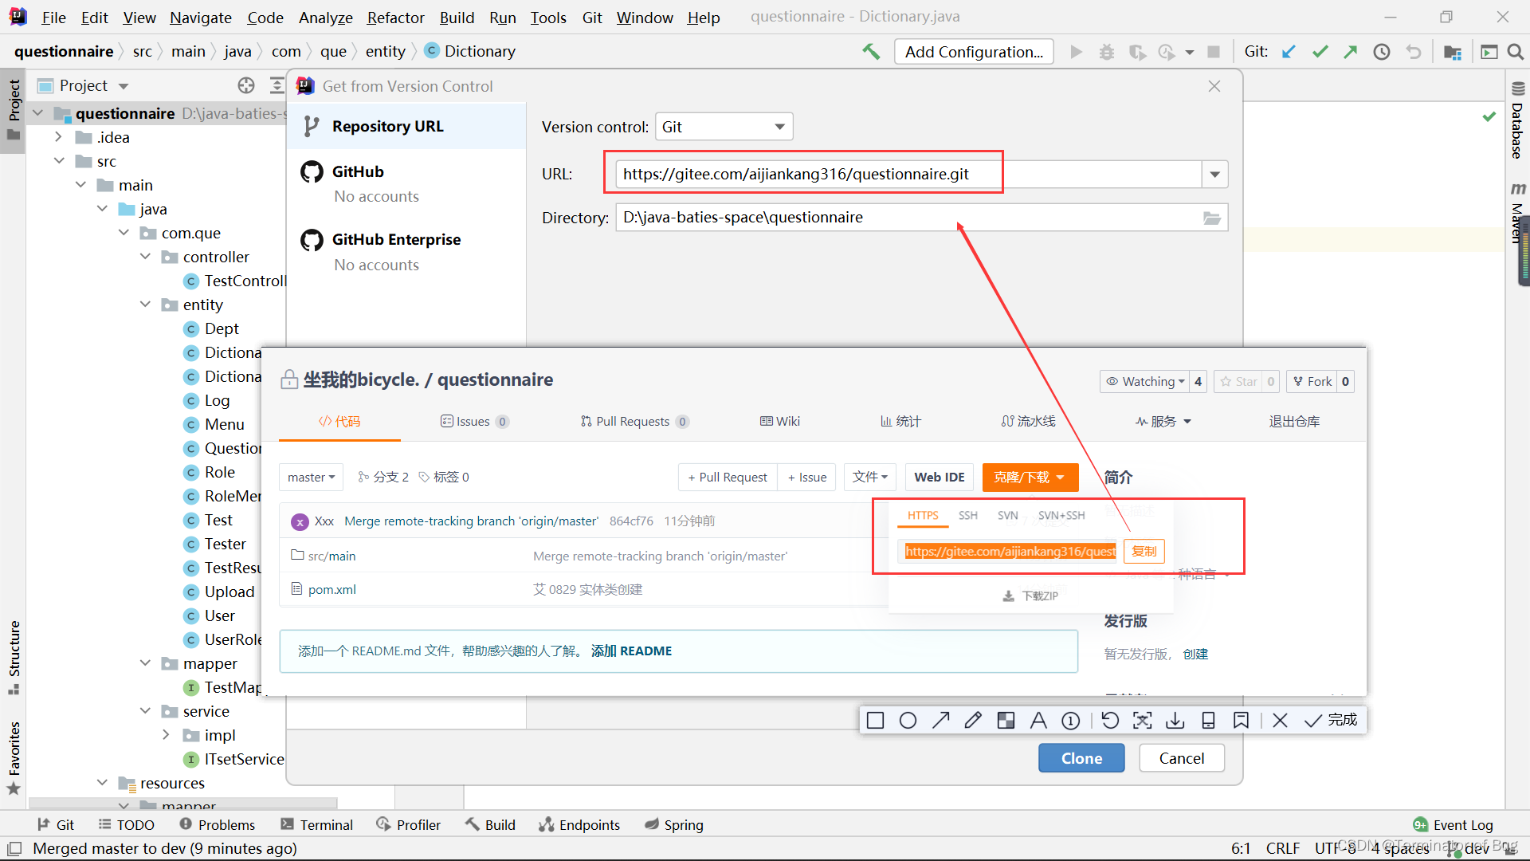Click the download save icon in screenshot toolbar
Viewport: 1530px width, 861px height.
coord(1175,721)
